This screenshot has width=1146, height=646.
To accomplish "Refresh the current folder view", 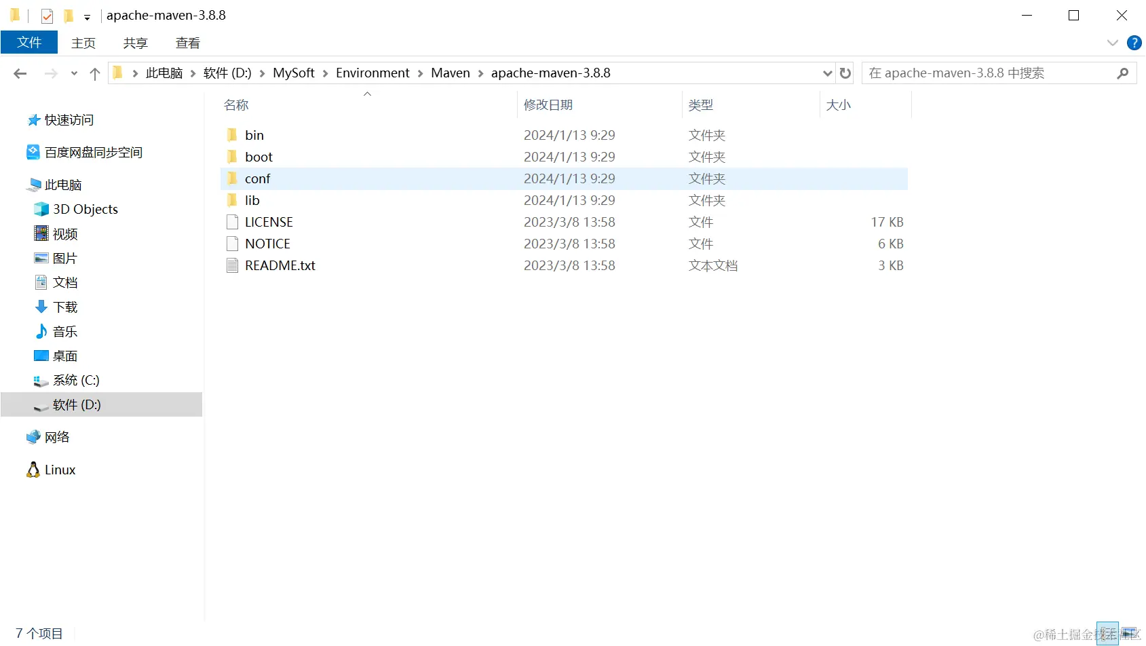I will (x=845, y=73).
